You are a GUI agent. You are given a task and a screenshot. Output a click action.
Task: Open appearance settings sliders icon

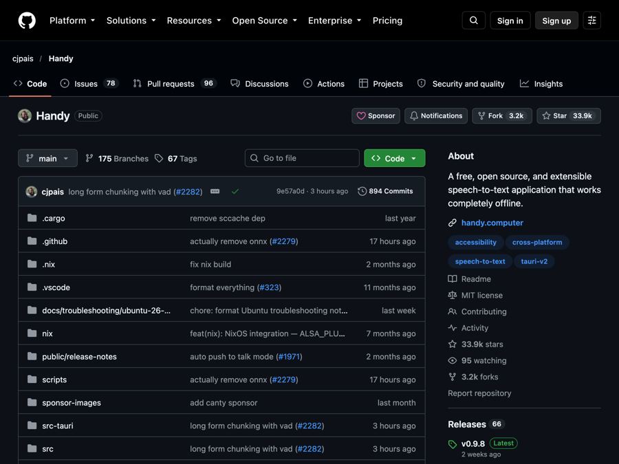point(591,21)
